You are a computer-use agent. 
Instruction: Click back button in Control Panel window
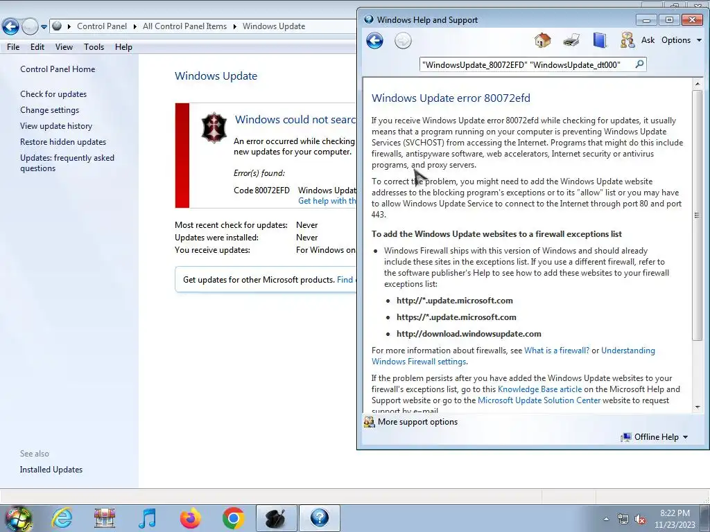(x=10, y=26)
